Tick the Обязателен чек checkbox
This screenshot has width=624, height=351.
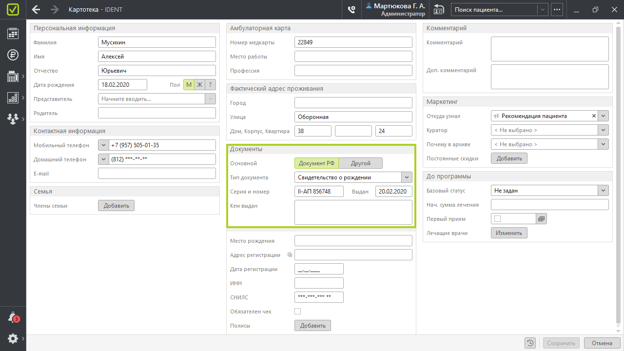pos(298,311)
